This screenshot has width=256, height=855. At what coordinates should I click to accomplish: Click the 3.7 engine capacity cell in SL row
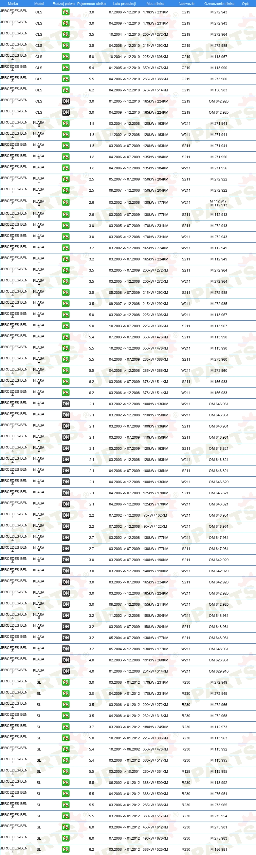tap(92, 727)
